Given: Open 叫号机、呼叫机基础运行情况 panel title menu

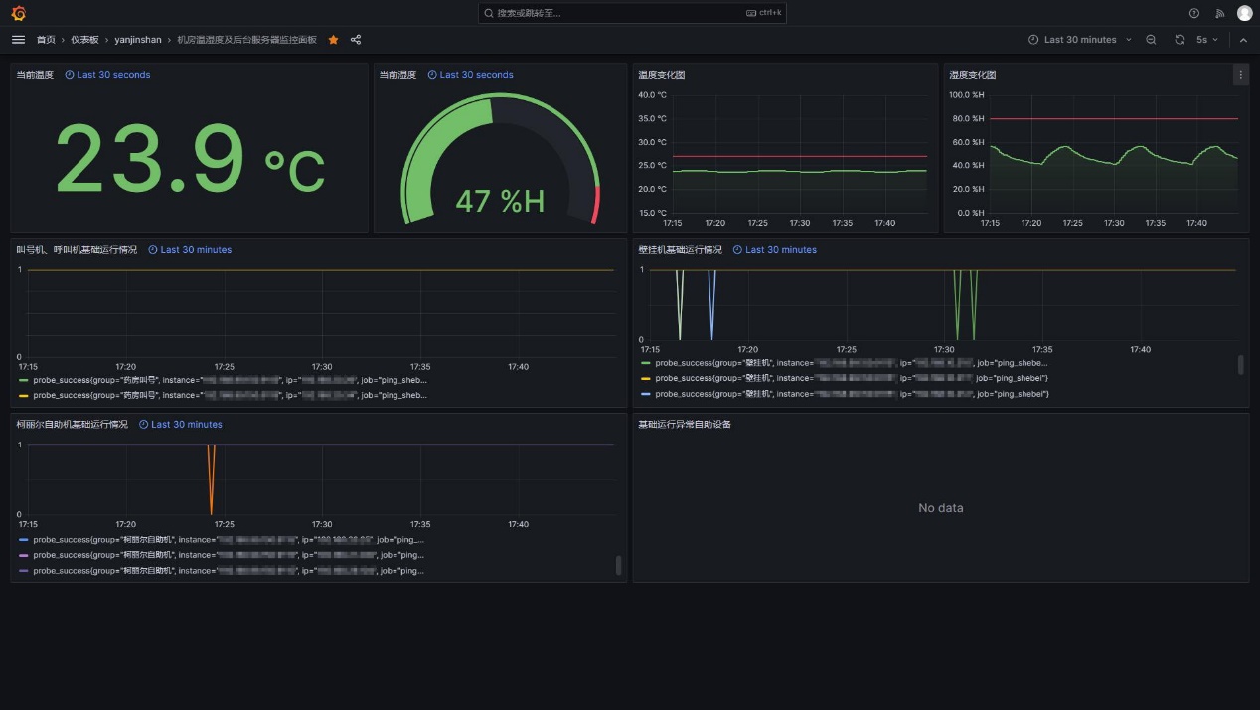Looking at the screenshot, I should [77, 250].
